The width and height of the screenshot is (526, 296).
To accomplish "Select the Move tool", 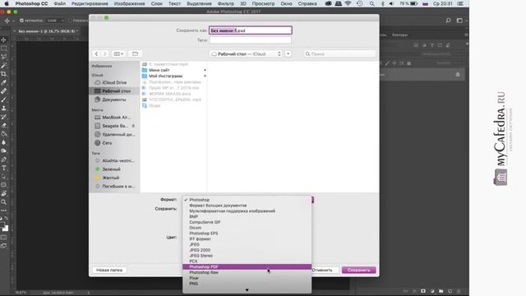I will coord(3,40).
